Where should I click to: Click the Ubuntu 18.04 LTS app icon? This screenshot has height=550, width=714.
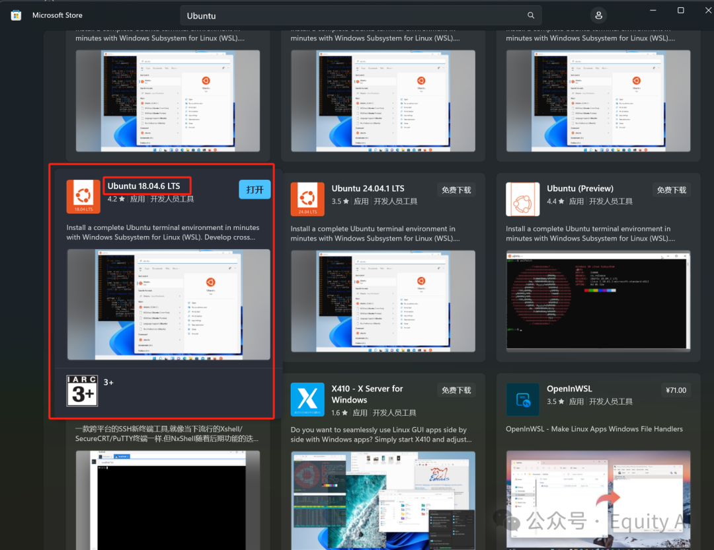pyautogui.click(x=83, y=197)
